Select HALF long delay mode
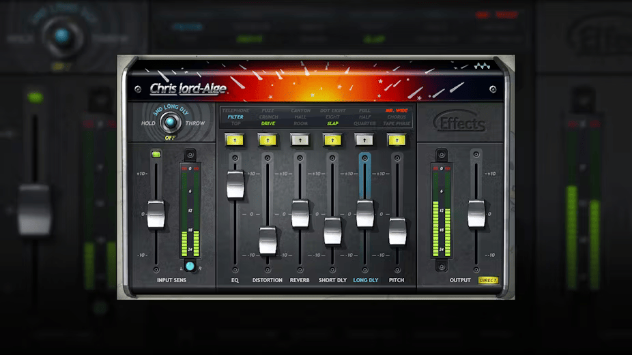Screen dimensions: 632x355 [x=364, y=117]
